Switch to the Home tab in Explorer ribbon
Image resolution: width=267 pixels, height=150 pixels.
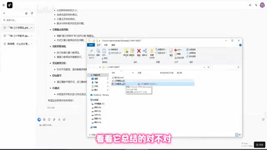click(98, 45)
